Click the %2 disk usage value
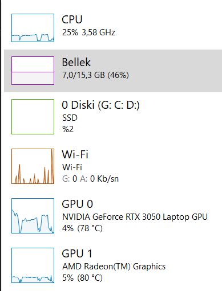 tap(68, 129)
